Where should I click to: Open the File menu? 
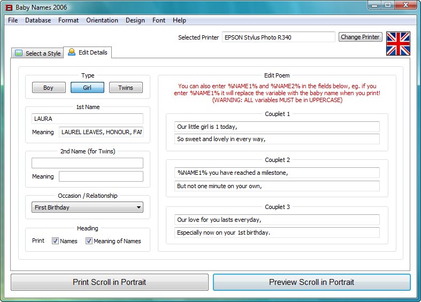13,20
